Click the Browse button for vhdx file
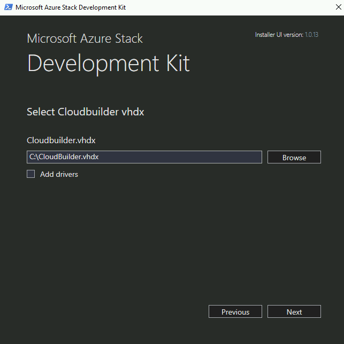The height and width of the screenshot is (344, 344). click(294, 157)
